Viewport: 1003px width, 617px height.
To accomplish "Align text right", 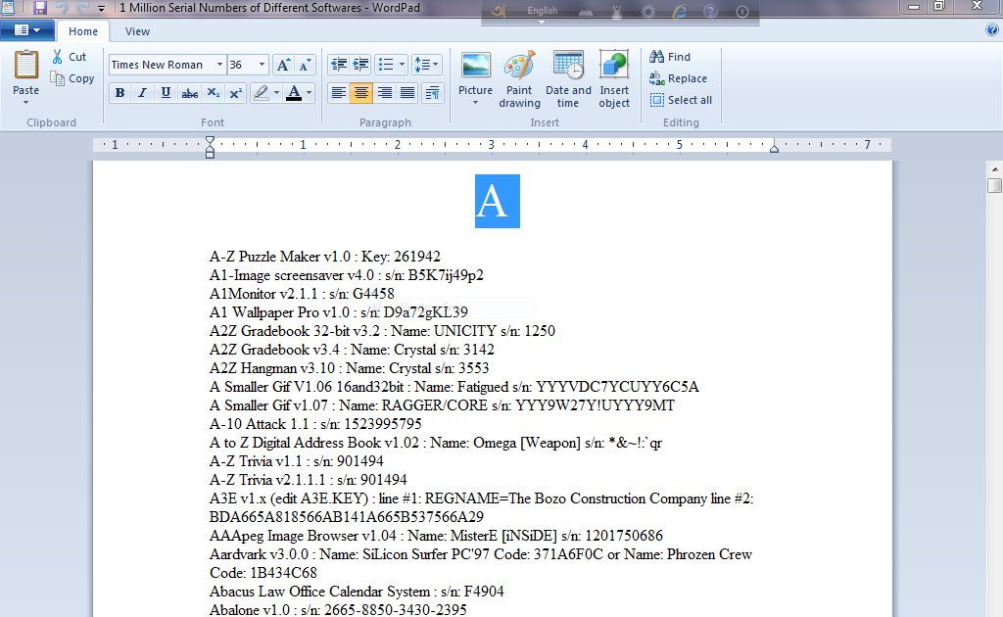I will click(384, 93).
